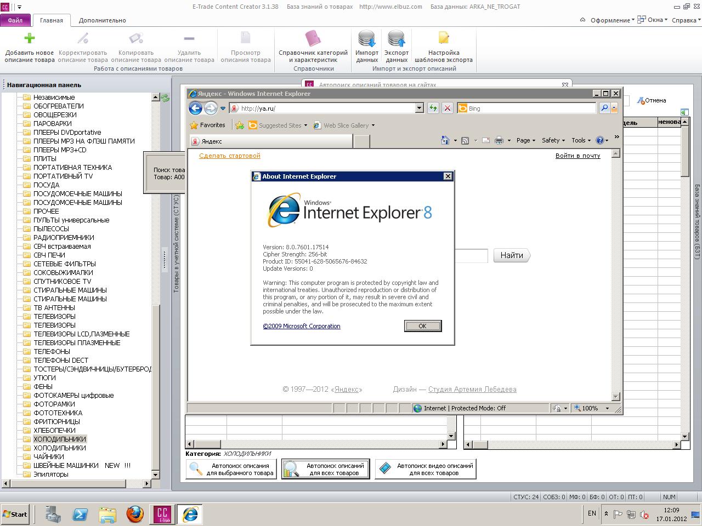
Task: Open the Окна dropdown menu
Action: 653,20
